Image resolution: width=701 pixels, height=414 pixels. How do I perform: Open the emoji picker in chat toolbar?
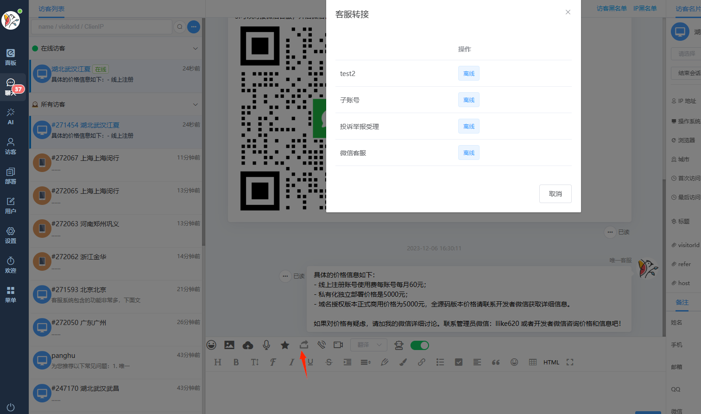[x=211, y=345]
